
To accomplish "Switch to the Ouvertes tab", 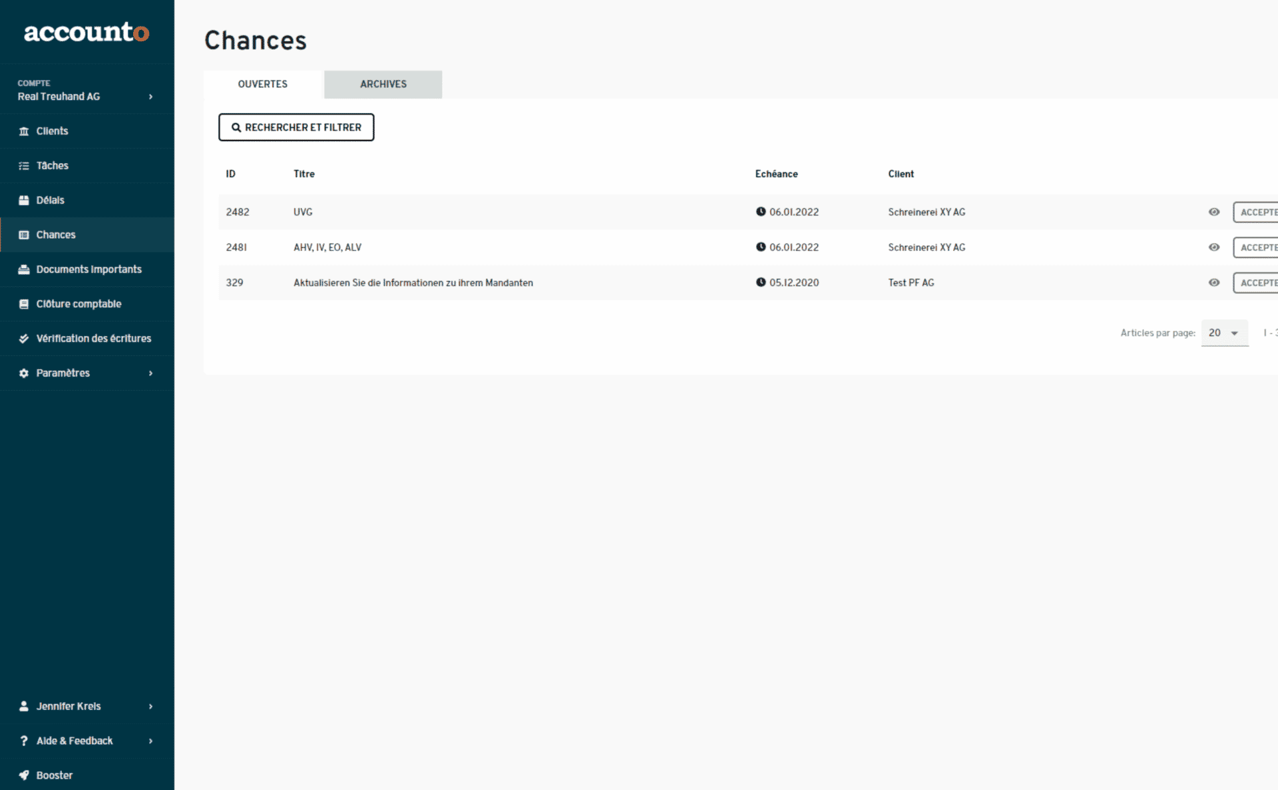I will (263, 84).
